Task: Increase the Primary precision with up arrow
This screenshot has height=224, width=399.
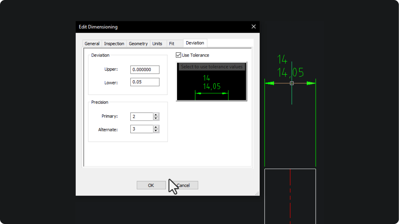Action: pyautogui.click(x=156, y=115)
